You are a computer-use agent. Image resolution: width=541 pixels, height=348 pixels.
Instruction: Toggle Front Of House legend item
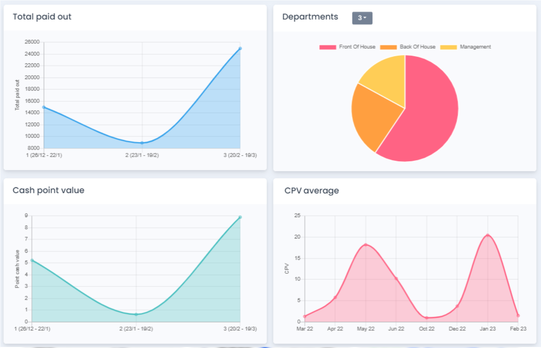point(347,47)
